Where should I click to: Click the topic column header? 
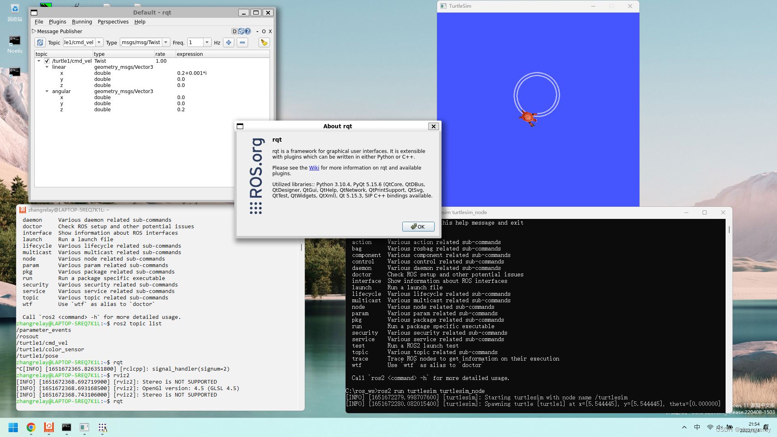coord(64,54)
